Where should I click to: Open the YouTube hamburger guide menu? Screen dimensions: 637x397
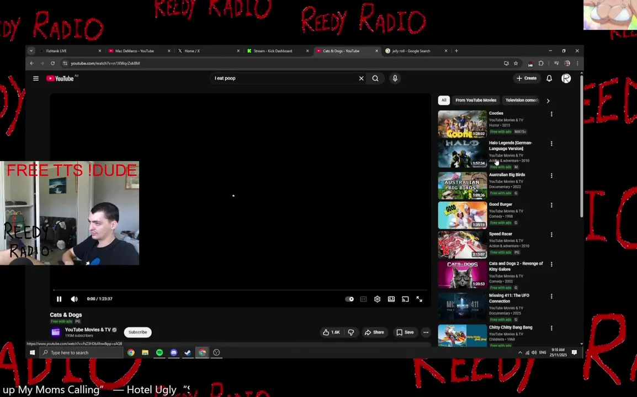[36, 78]
